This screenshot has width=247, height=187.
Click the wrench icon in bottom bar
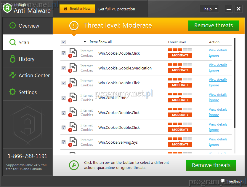(74, 165)
